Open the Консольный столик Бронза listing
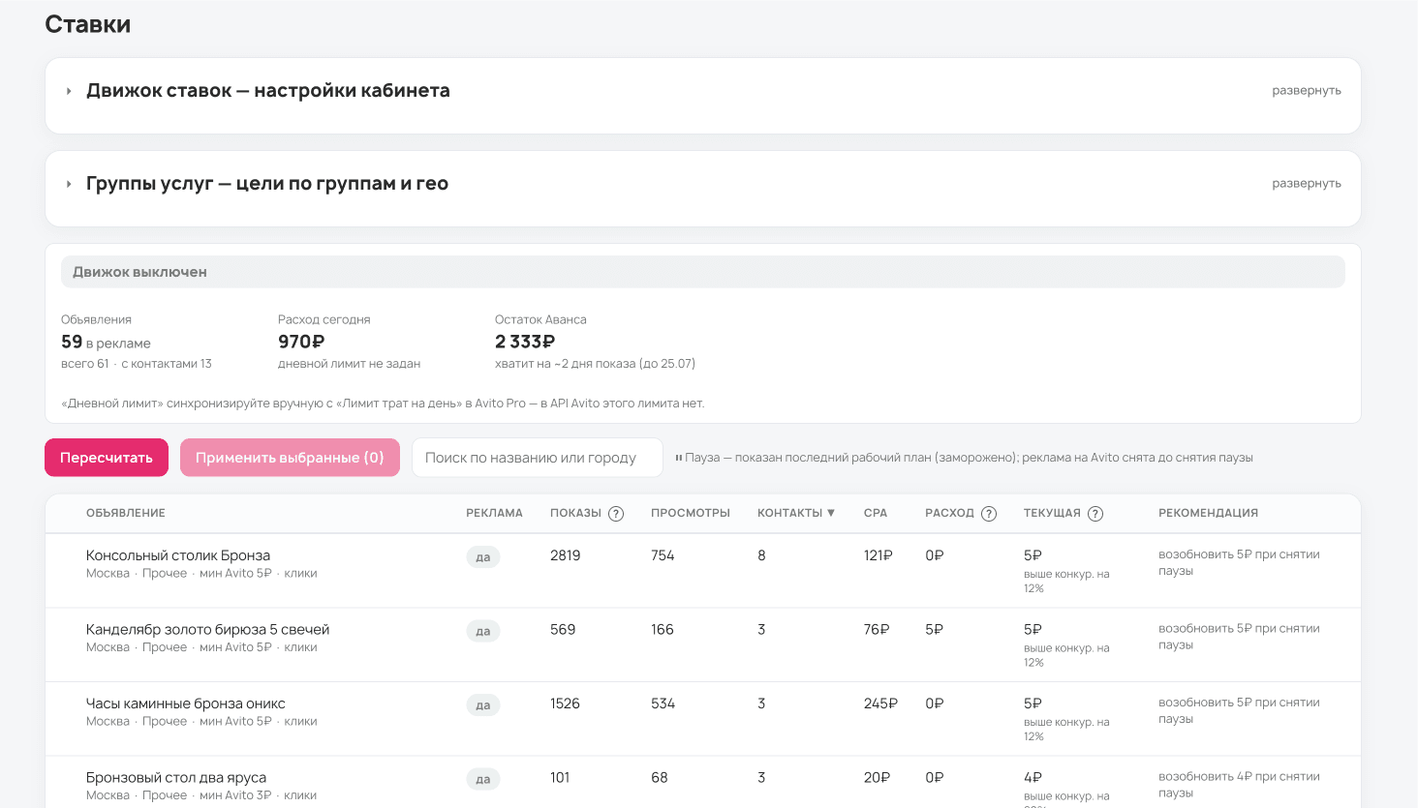The image size is (1418, 808). (x=178, y=555)
